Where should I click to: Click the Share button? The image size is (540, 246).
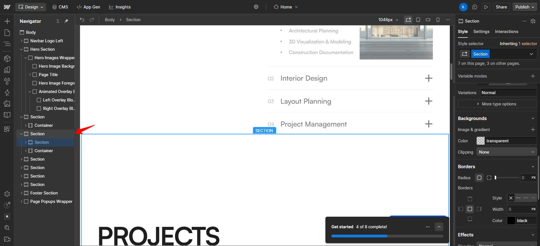tap(501, 7)
